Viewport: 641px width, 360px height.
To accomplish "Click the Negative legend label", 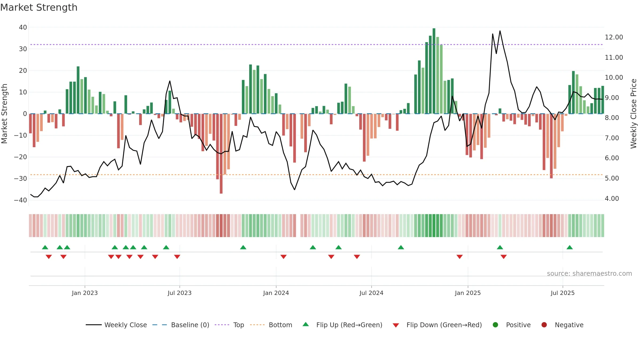I will point(569,325).
